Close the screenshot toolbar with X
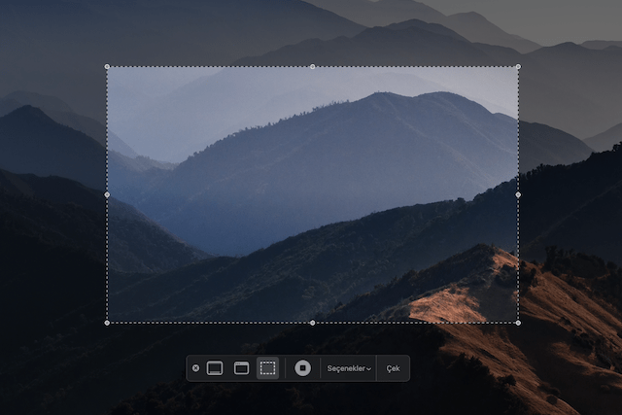This screenshot has height=415, width=622. (x=195, y=368)
